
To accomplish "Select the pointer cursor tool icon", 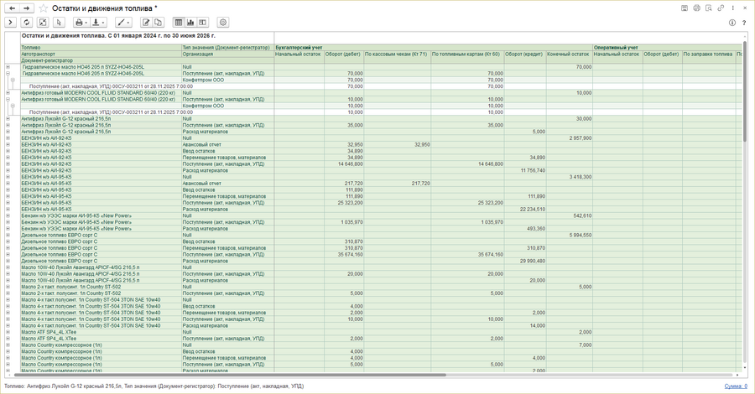I will [59, 22].
